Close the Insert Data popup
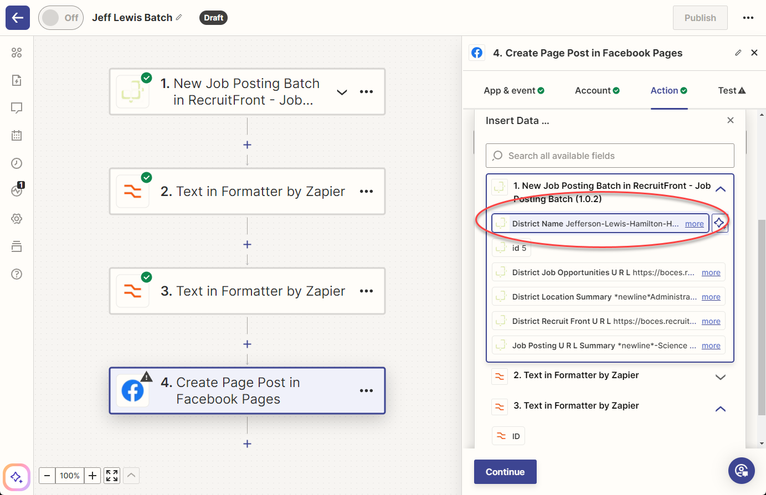 point(731,120)
